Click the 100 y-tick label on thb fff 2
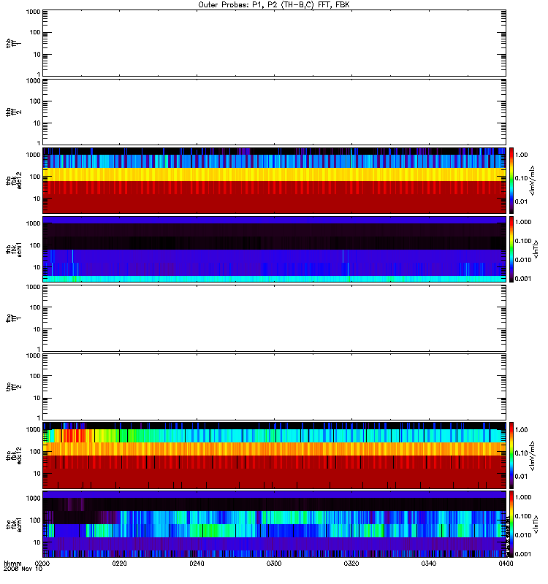This screenshot has width=548, height=584. tap(35, 101)
